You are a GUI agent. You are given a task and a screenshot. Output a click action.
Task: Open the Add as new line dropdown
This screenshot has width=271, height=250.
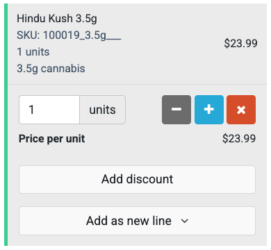point(137,221)
